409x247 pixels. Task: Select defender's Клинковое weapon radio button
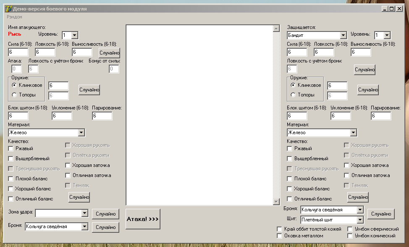293,85
